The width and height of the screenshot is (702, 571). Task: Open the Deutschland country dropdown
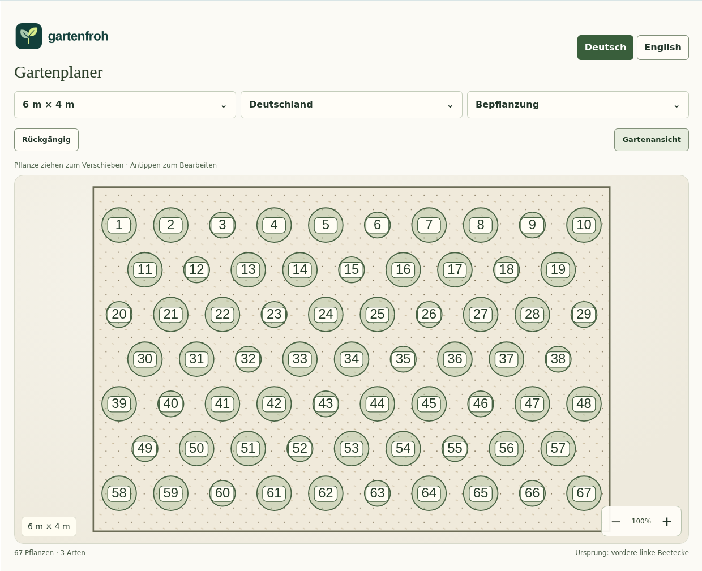pyautogui.click(x=352, y=105)
